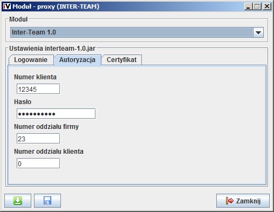Click the Numer oddziału firmy field with 23
Image resolution: width=274 pixels, height=212 pixels.
click(x=38, y=139)
